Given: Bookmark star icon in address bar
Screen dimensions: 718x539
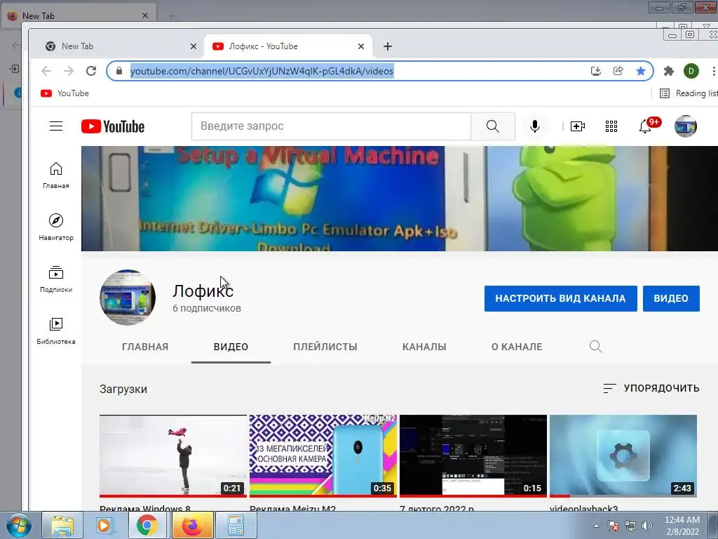Looking at the screenshot, I should tap(641, 71).
